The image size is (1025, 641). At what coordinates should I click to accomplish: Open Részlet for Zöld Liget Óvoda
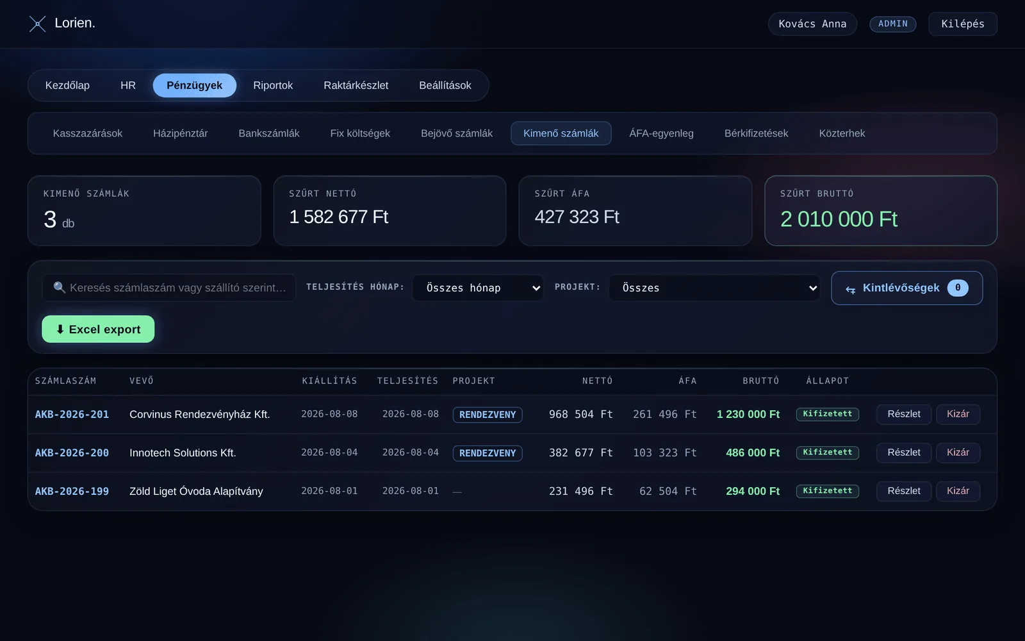(904, 491)
